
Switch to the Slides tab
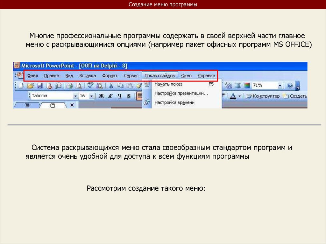(x=53, y=105)
